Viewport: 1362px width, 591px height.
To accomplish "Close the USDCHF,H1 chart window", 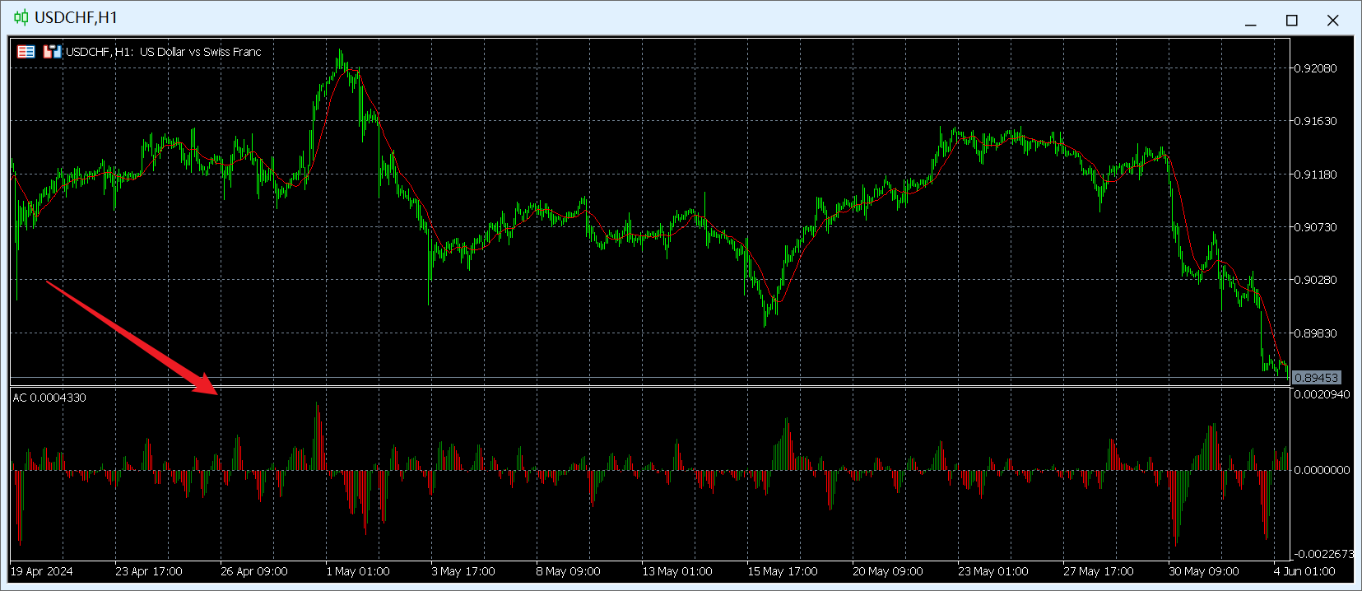I will [1333, 21].
